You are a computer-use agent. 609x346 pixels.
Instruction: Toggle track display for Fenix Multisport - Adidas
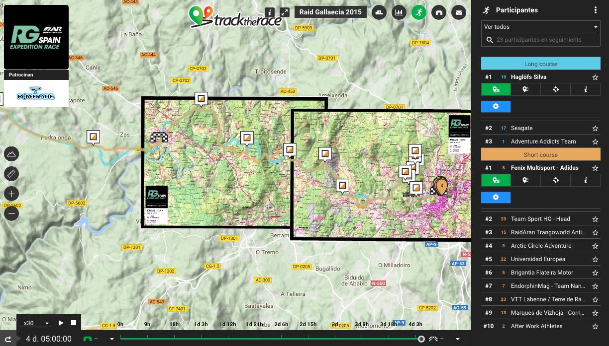(496, 180)
